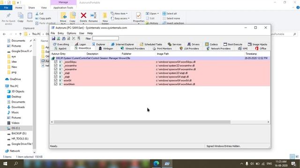Uncheck _xtajit checkbox for syswow64 path
Viewport: 300px width, 168px height.
click(56, 77)
